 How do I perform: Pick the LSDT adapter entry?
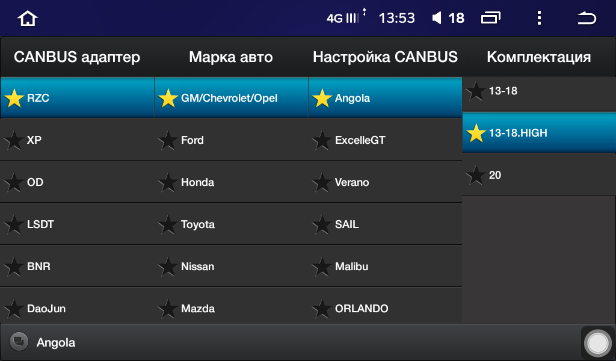coord(77,224)
